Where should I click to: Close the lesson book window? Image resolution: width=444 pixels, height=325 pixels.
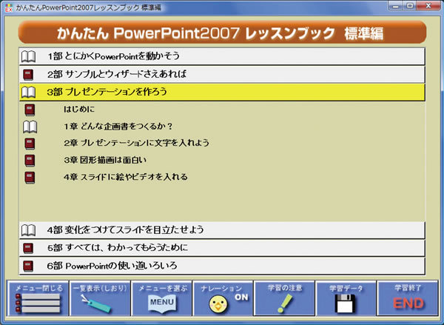pyautogui.click(x=428, y=6)
